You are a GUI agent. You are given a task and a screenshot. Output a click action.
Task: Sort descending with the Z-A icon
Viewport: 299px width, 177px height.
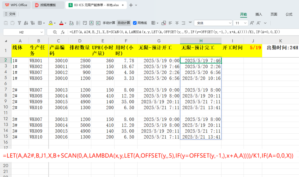[33, 23]
